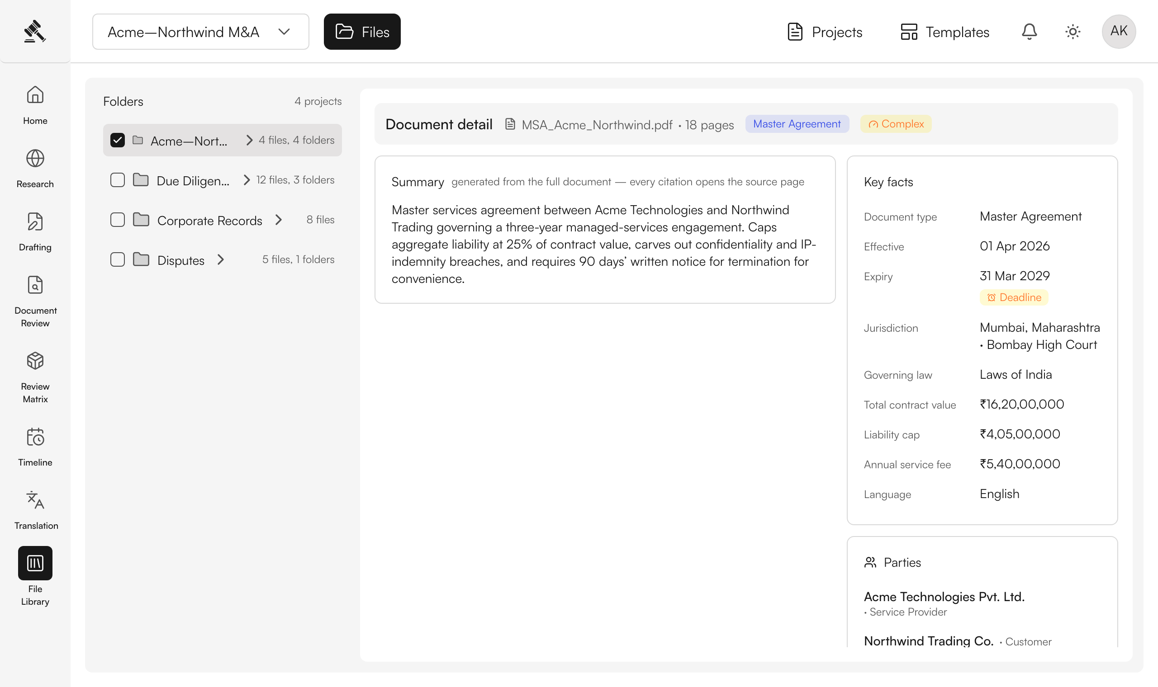Click the '8 files' text

(320, 219)
